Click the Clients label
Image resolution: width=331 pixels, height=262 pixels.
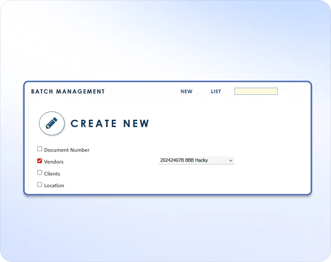point(52,174)
